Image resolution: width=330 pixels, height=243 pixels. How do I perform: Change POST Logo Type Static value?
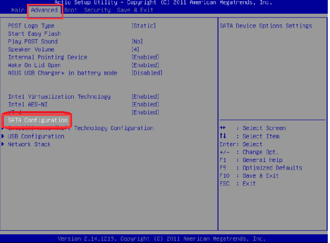coord(144,26)
